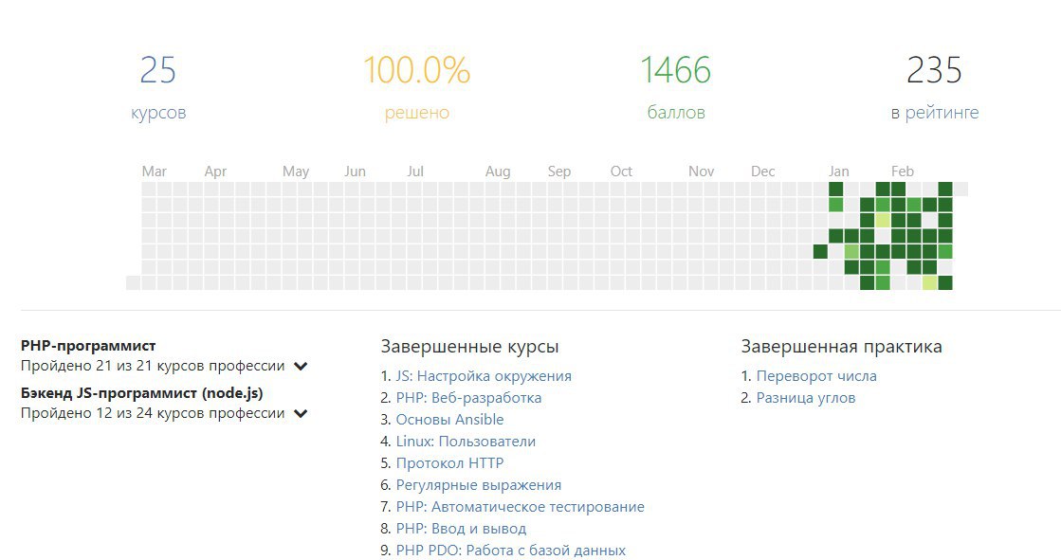Open the PHP: Ввод и вывод course

pyautogui.click(x=461, y=528)
